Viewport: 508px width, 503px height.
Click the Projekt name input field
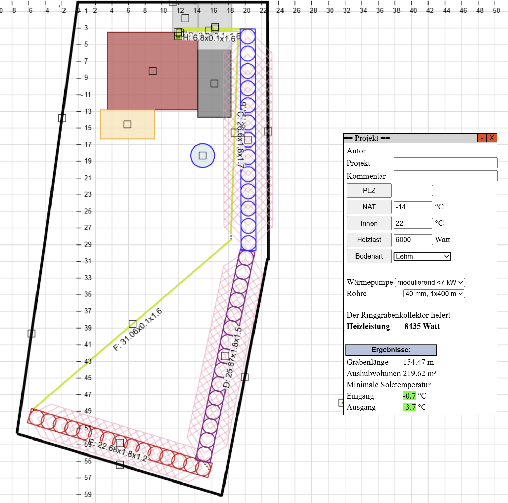coord(445,163)
